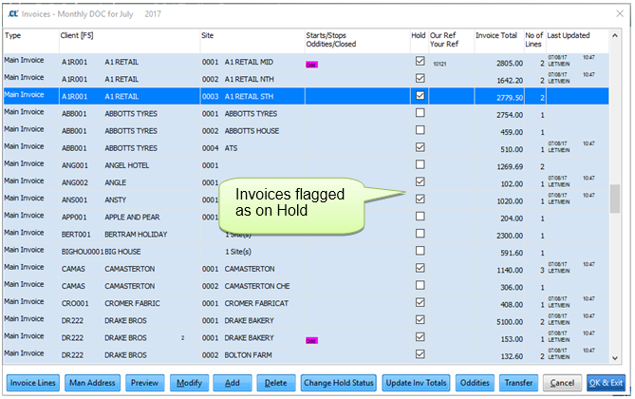Delete the selected invoice
Image resolution: width=635 pixels, height=399 pixels.
[276, 382]
